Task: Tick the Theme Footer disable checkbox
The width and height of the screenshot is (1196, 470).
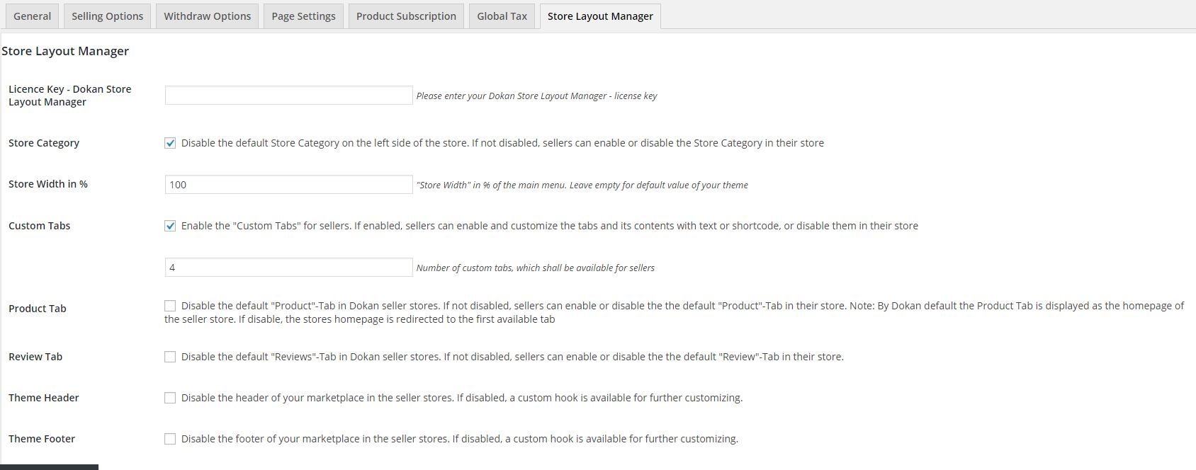Action: coord(170,439)
